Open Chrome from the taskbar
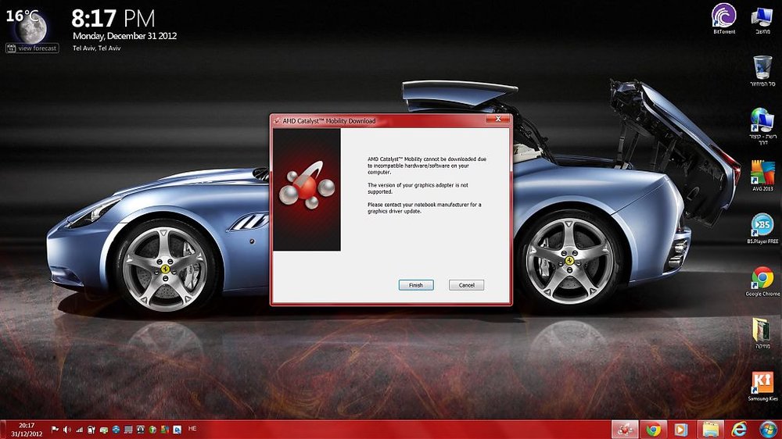 [653, 430]
